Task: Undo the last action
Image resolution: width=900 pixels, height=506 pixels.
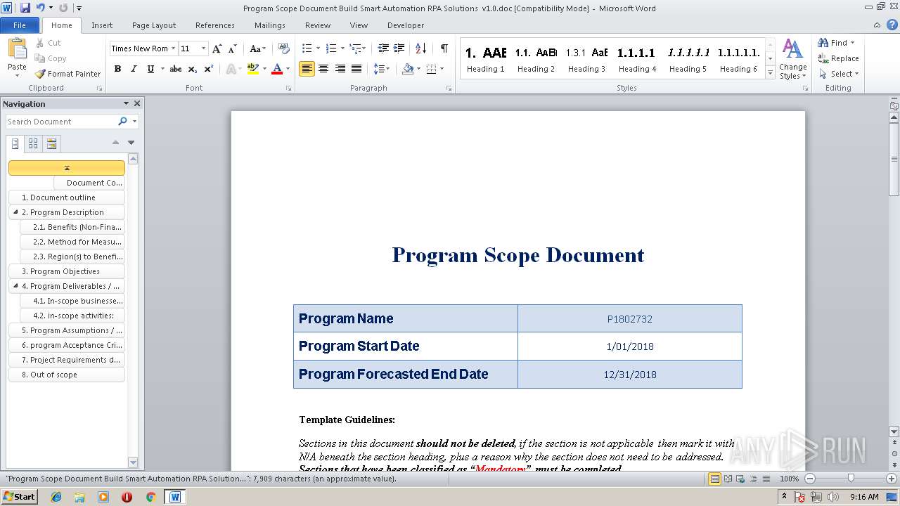Action: 41,8
